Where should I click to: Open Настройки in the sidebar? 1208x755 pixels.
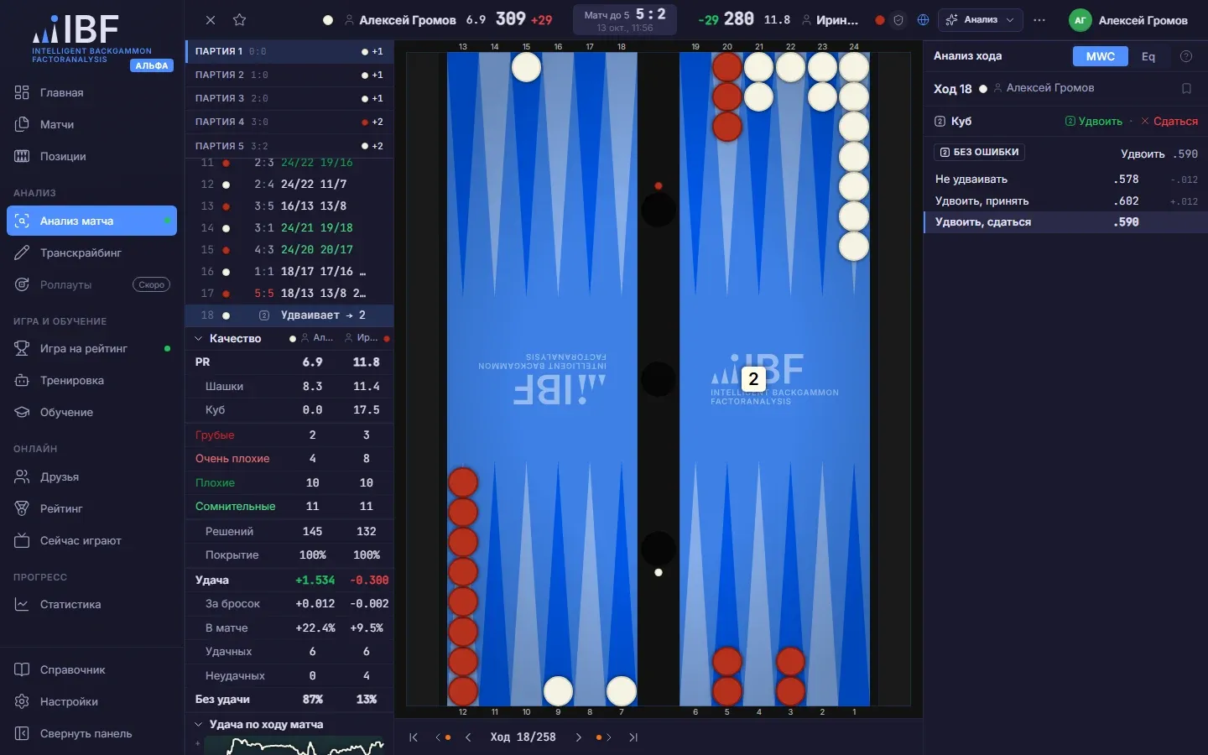pos(92,701)
